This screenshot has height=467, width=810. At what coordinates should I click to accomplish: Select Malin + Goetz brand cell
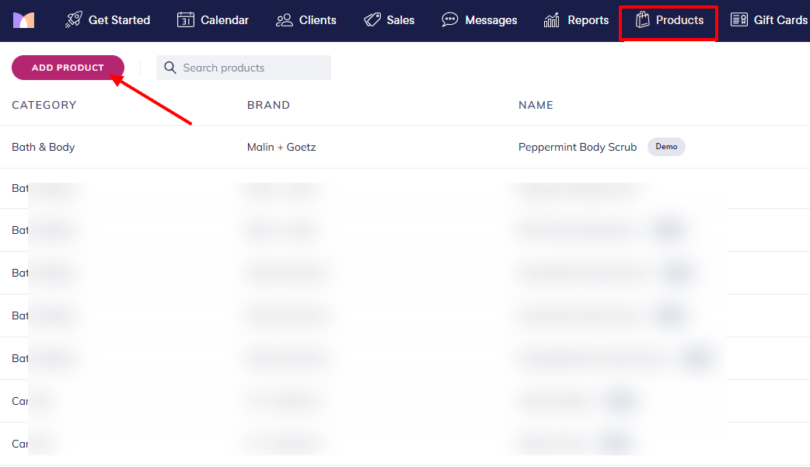281,147
